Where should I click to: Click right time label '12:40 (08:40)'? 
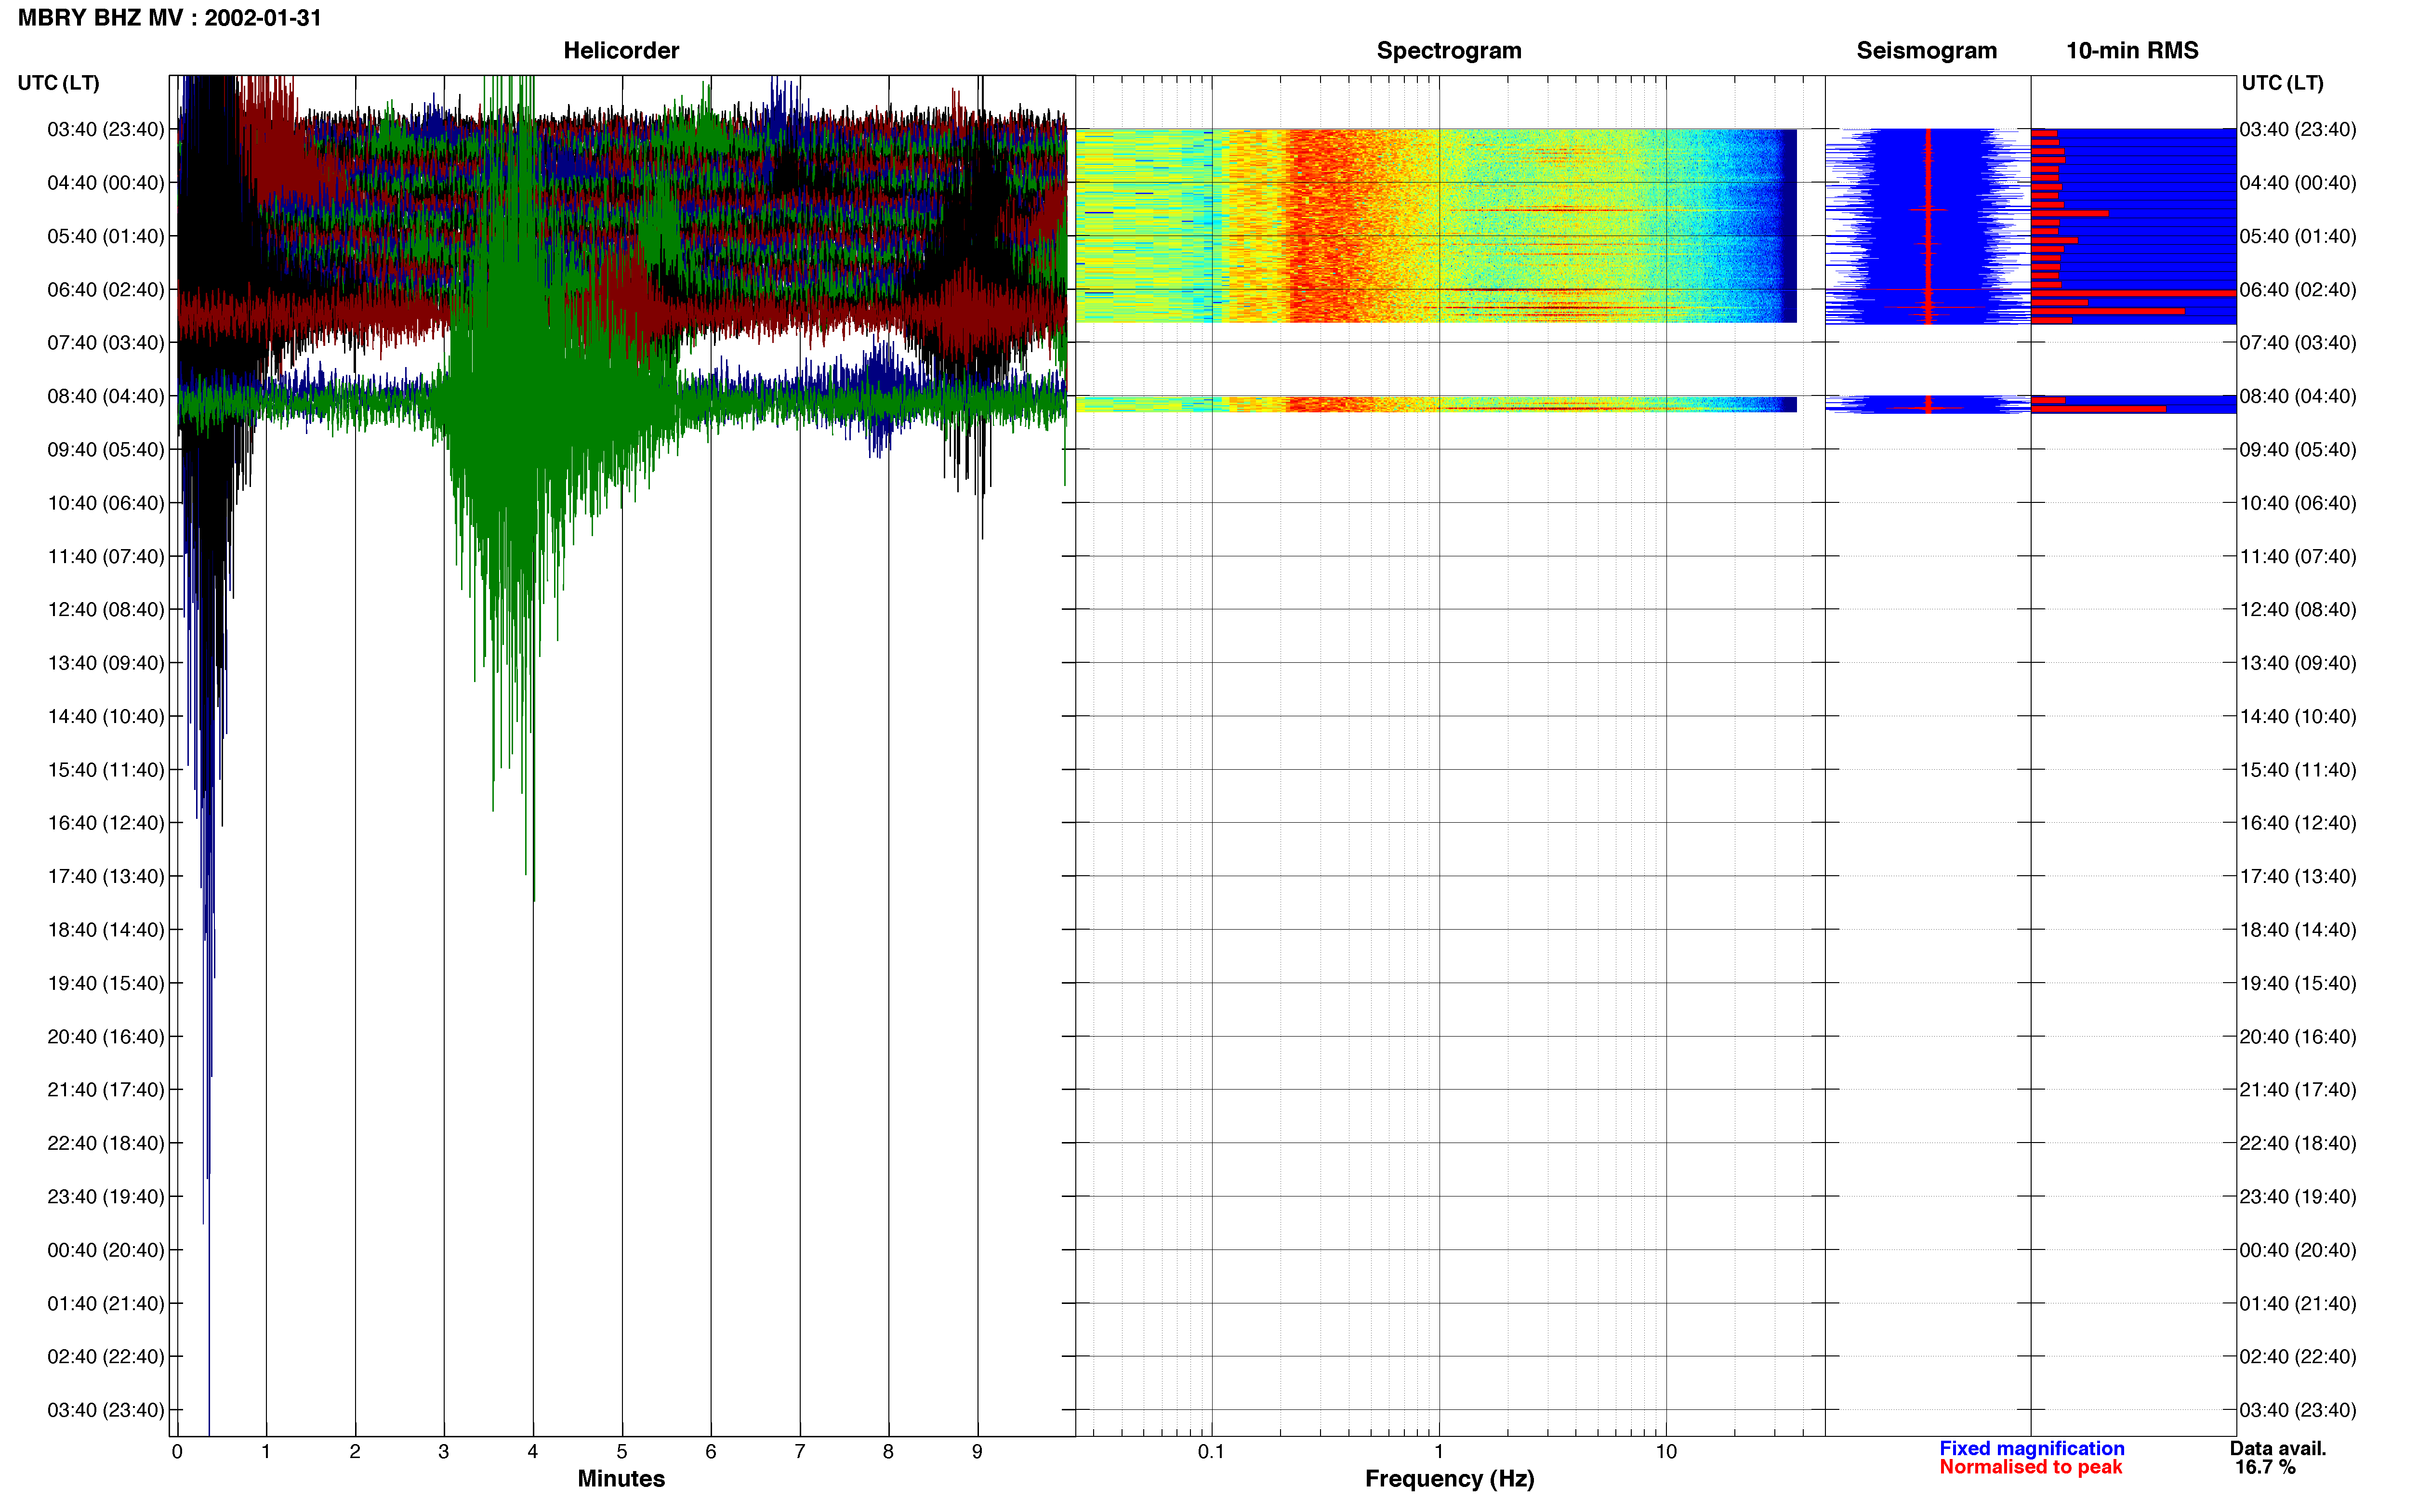coord(2298,610)
